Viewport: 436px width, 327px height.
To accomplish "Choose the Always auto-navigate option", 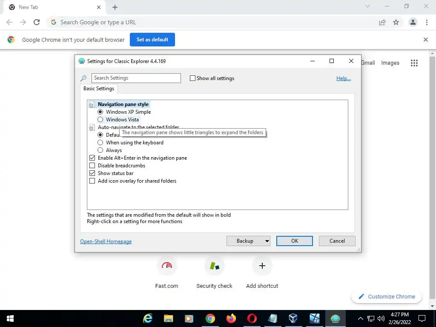I will click(x=100, y=150).
